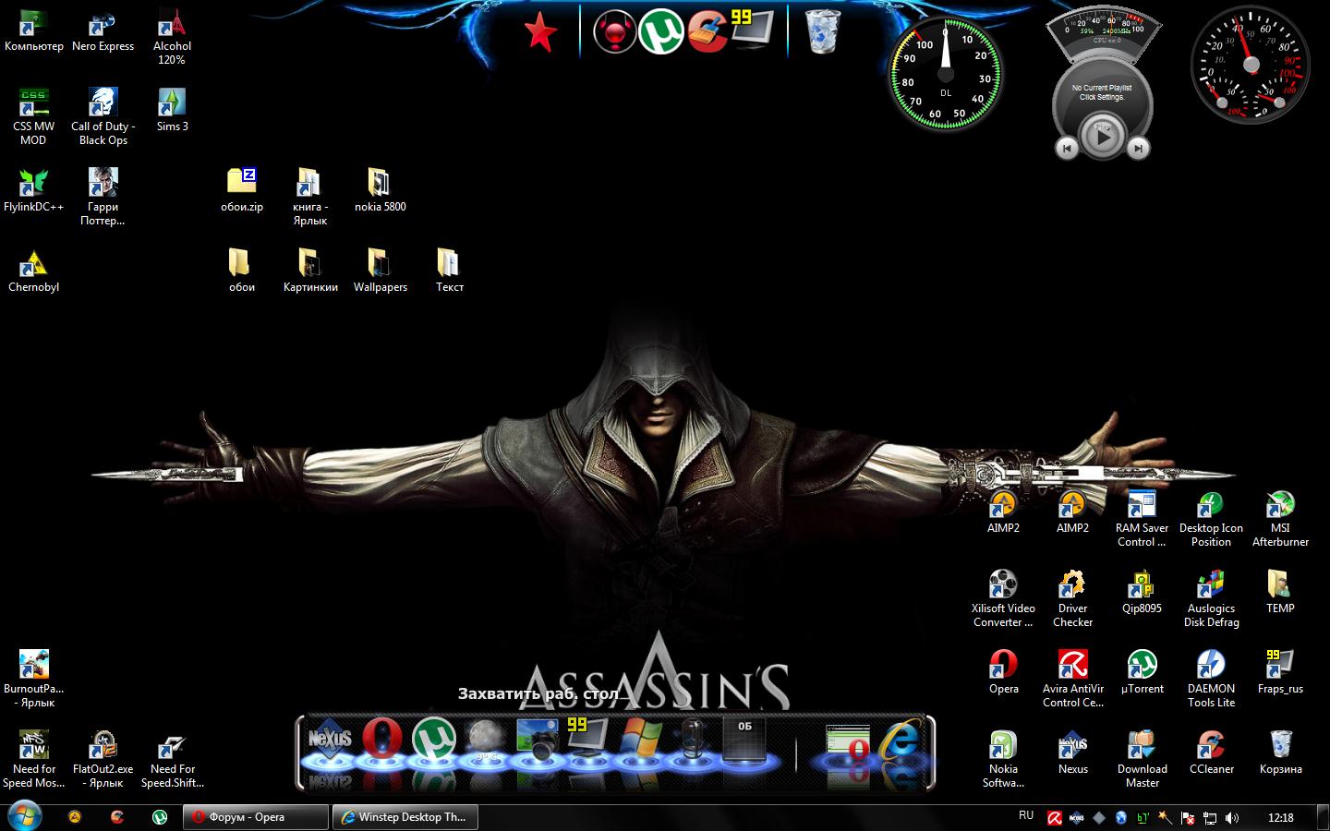Image resolution: width=1330 pixels, height=831 pixels.
Task: Click the moon weather icon in the dock
Action: [486, 741]
